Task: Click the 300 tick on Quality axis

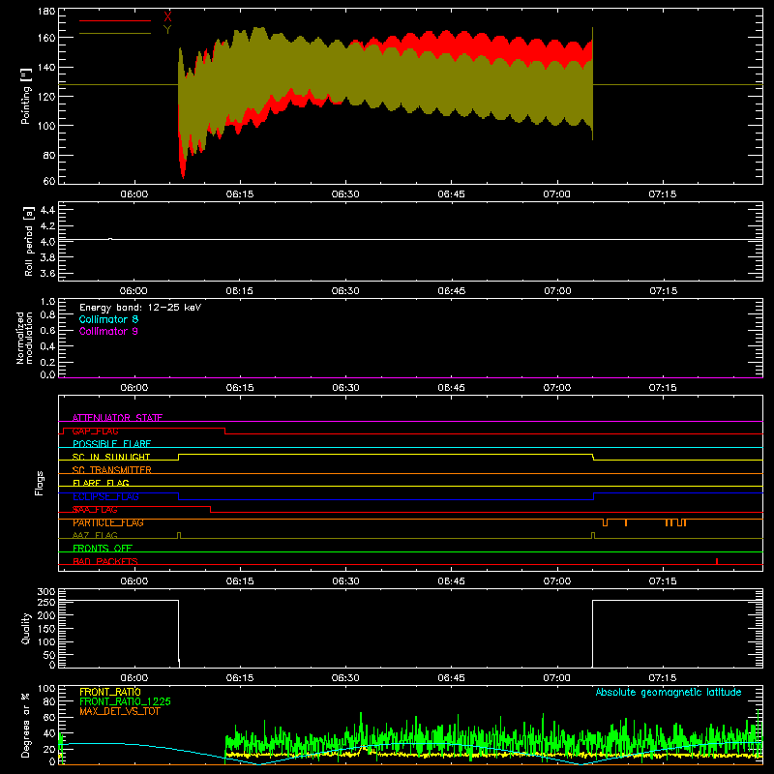Action: pos(46,592)
